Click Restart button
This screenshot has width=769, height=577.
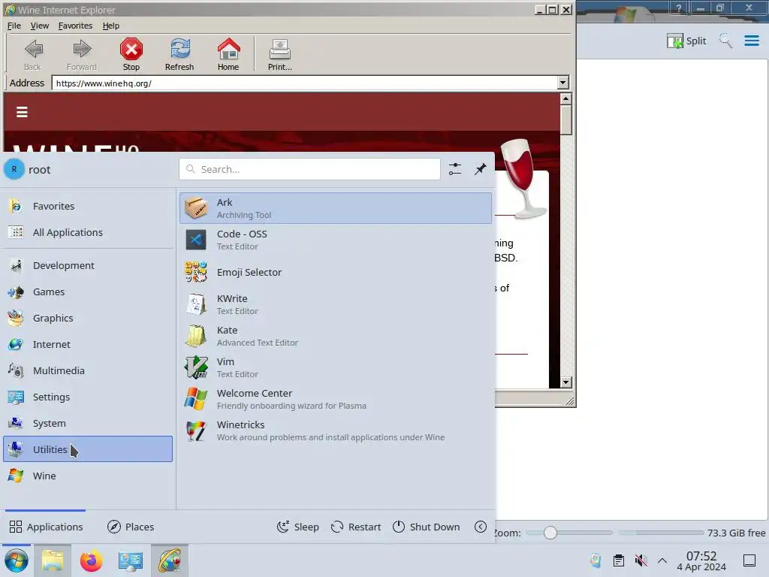pos(356,527)
